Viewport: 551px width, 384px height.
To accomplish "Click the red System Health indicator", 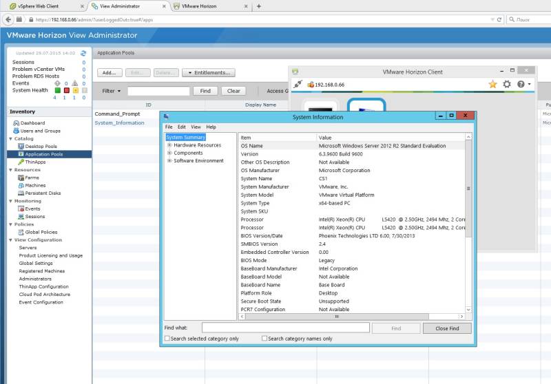I will click(66, 90).
